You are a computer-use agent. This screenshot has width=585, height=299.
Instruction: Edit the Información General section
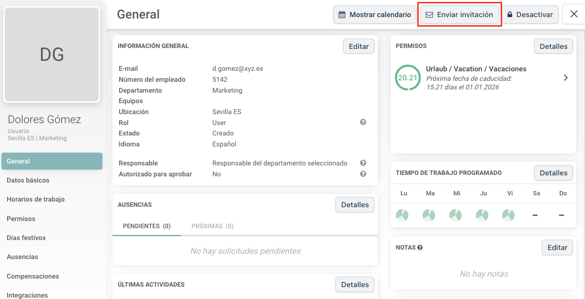pos(358,47)
